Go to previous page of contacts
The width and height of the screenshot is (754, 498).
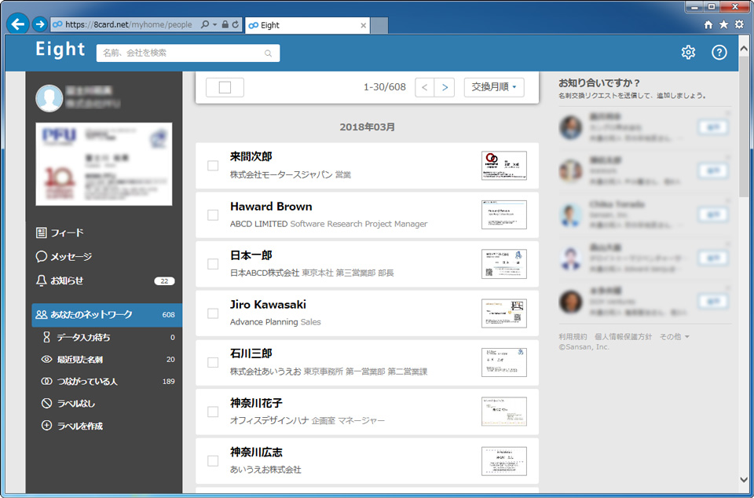click(425, 87)
